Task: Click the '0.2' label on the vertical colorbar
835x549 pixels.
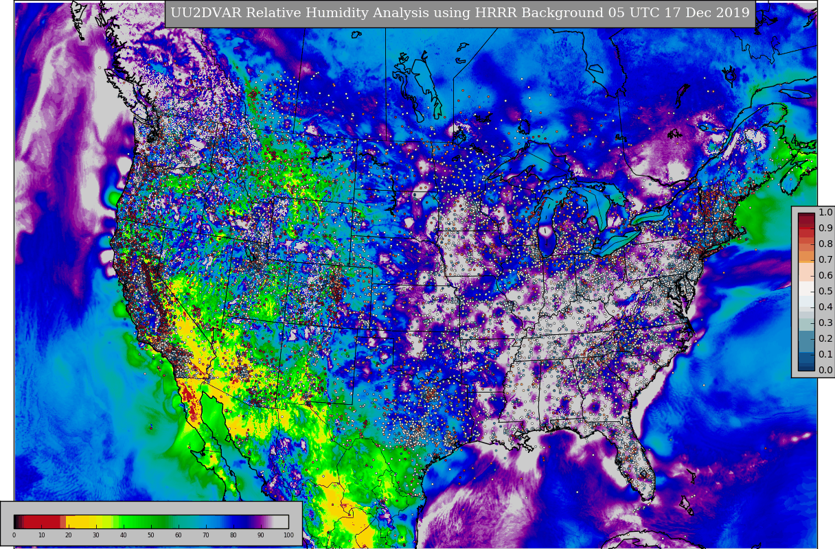Action: (825, 338)
